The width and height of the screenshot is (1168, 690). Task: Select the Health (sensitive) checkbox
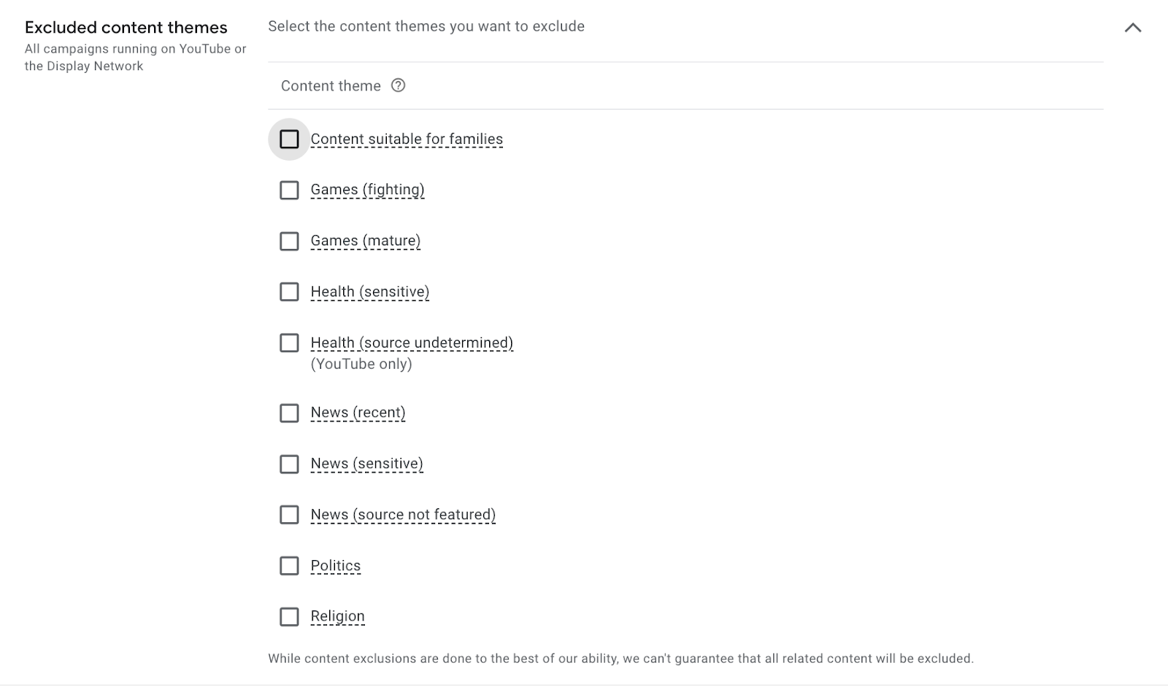pos(289,292)
